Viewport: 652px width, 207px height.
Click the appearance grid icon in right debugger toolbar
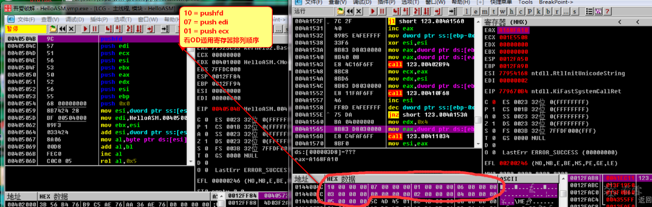coord(598,11)
